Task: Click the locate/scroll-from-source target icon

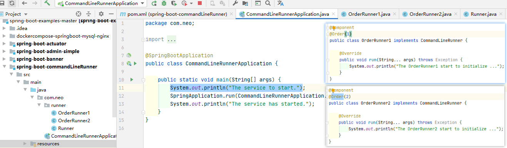Action: point(79,14)
